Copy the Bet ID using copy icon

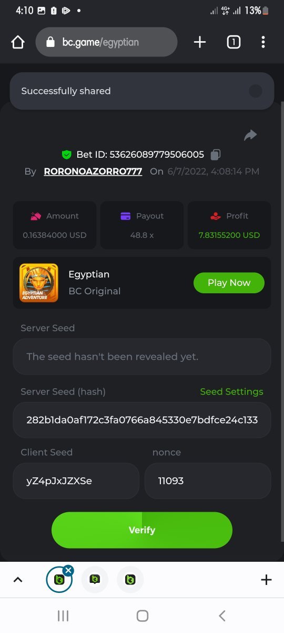tap(216, 155)
